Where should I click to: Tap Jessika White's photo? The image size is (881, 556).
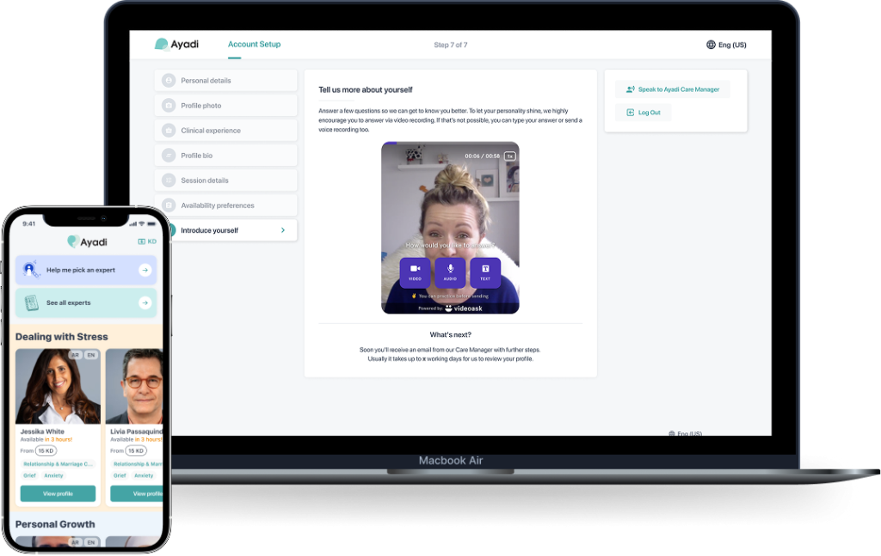pos(58,386)
